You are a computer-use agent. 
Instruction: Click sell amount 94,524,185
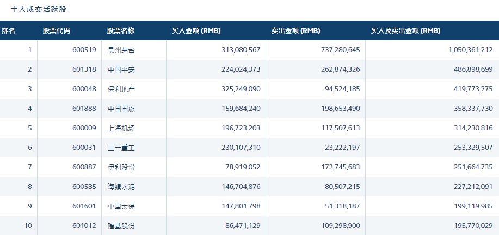pyautogui.click(x=343, y=89)
